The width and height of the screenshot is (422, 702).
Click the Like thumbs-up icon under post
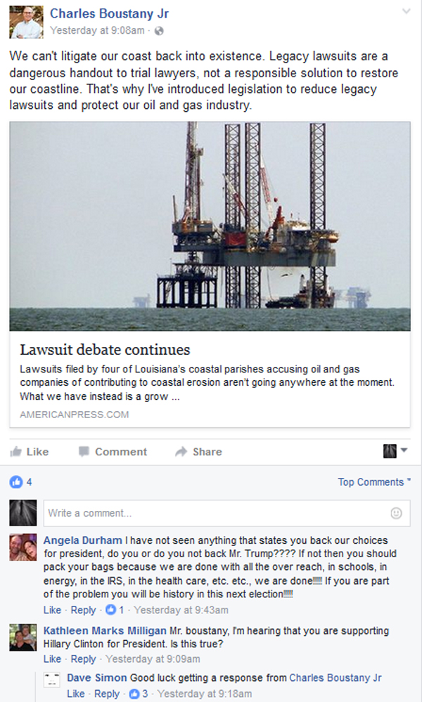coord(15,451)
